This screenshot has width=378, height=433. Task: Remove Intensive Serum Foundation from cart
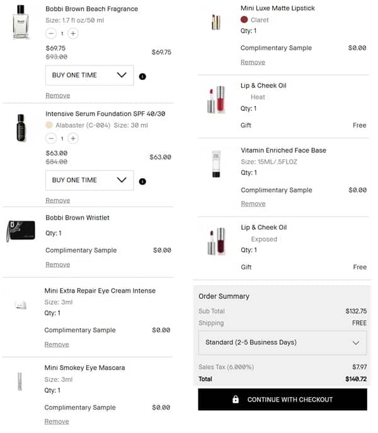(58, 201)
